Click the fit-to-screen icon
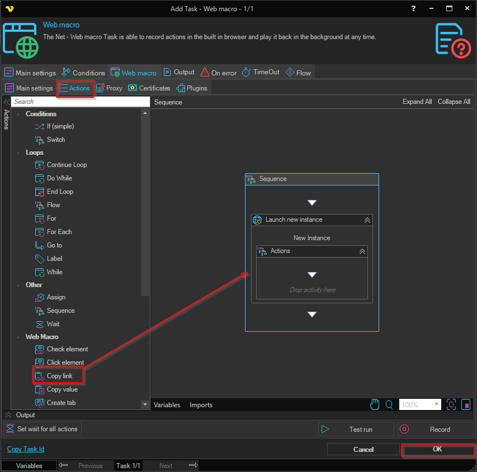477x472 pixels. 451,404
